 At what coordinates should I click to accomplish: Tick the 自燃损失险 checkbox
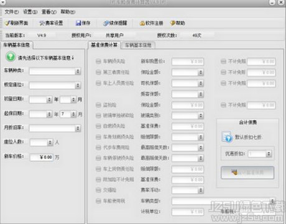[x=98, y=126]
